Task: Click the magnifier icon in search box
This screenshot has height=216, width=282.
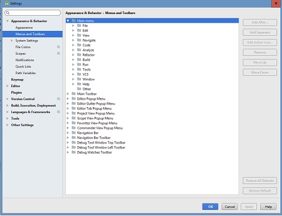Action: [8, 13]
